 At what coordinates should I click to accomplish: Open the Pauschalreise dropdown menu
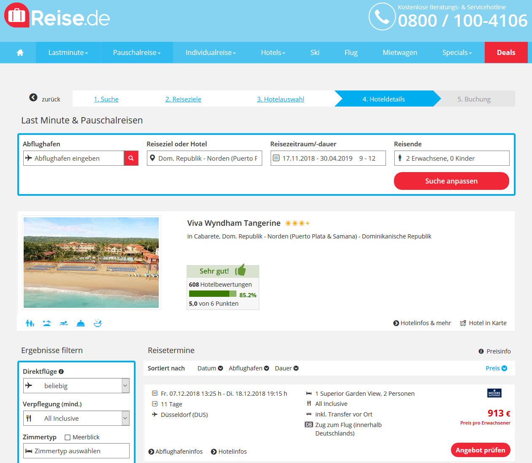pos(137,52)
